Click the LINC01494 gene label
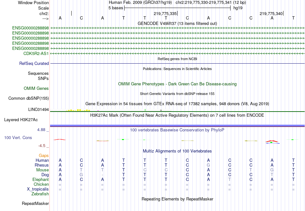The image size is (305, 211). [39, 109]
